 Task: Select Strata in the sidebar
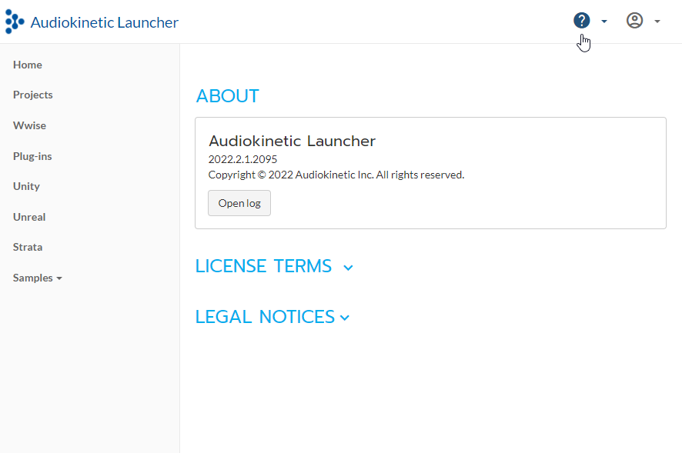coord(28,247)
